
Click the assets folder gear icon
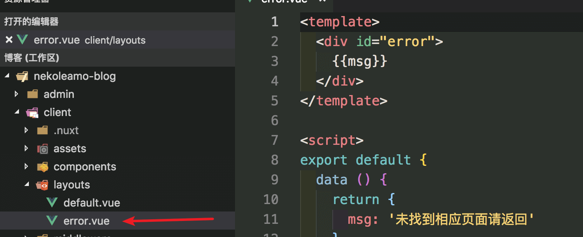[42, 149]
